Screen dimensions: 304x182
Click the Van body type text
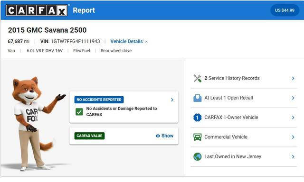point(11,51)
